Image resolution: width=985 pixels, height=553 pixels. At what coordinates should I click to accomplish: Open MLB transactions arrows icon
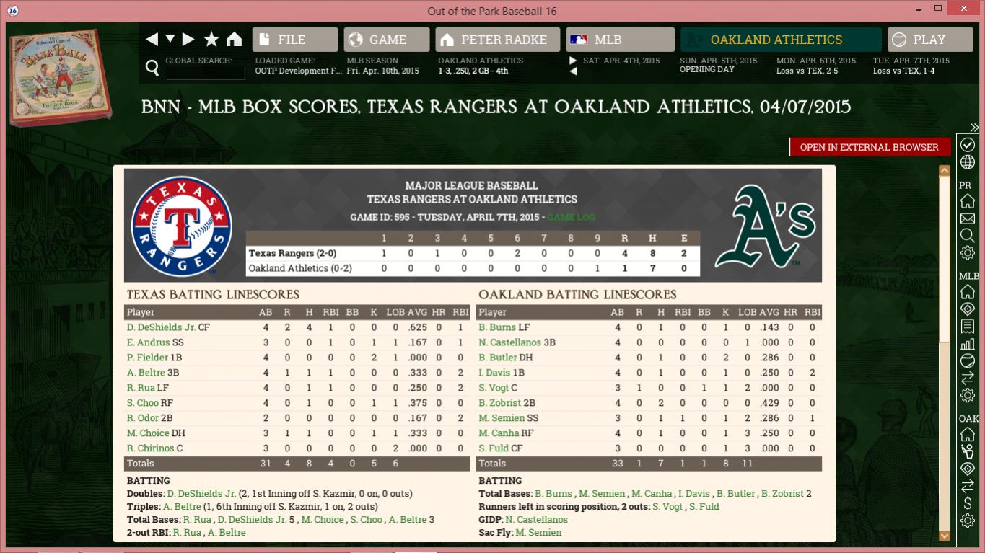point(968,379)
